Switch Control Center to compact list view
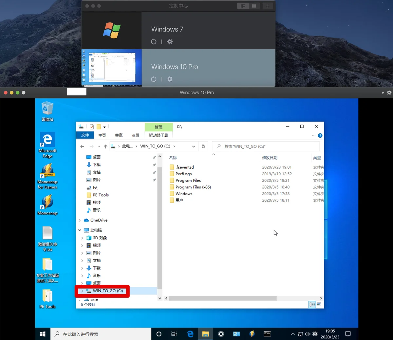 [254, 6]
